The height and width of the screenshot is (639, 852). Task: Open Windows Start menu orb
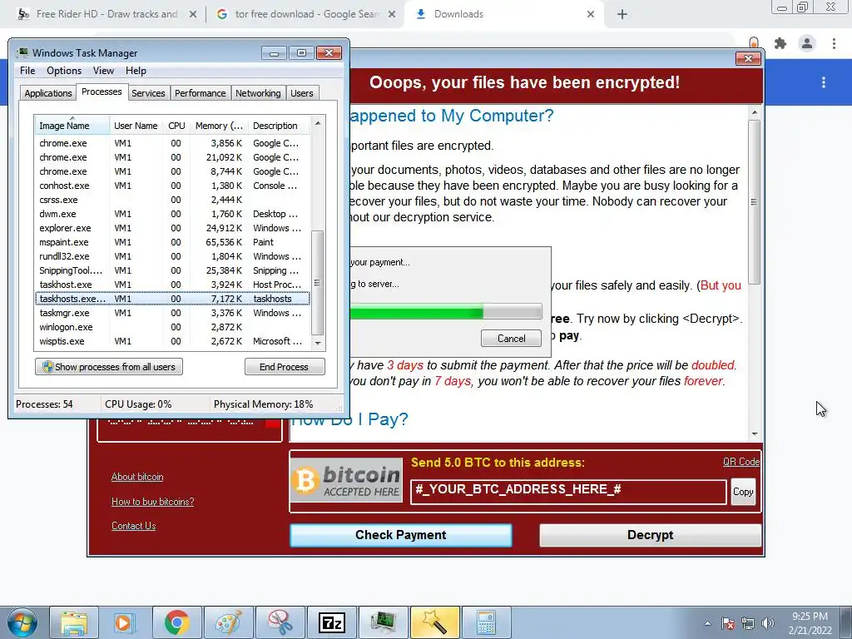pos(22,622)
